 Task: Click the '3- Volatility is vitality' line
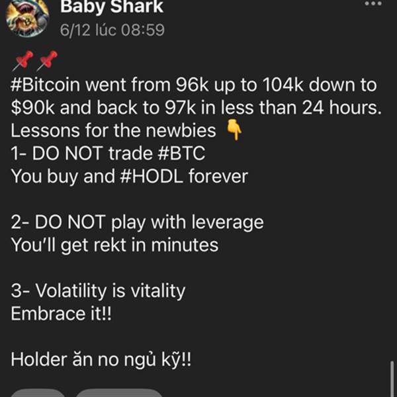(x=98, y=290)
